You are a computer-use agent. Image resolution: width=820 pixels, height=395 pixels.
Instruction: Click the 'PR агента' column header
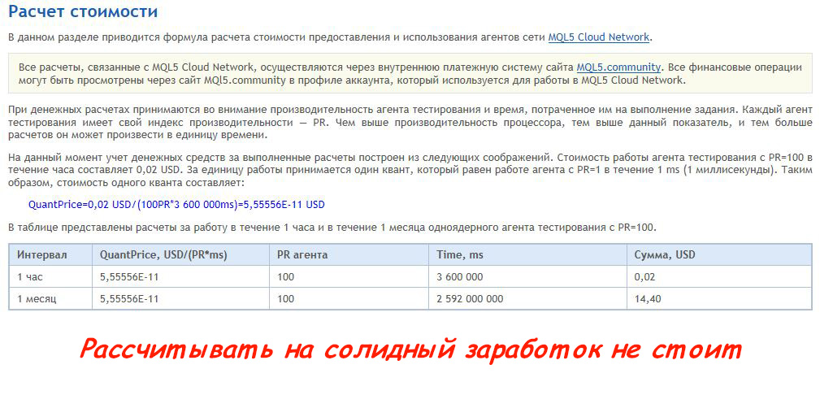349,254
